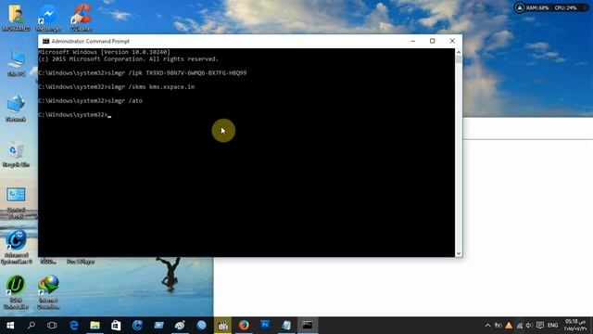The image size is (593, 334).
Task: Click the 'slmgr /skms kms.xspace.in' command line
Action: click(117, 86)
